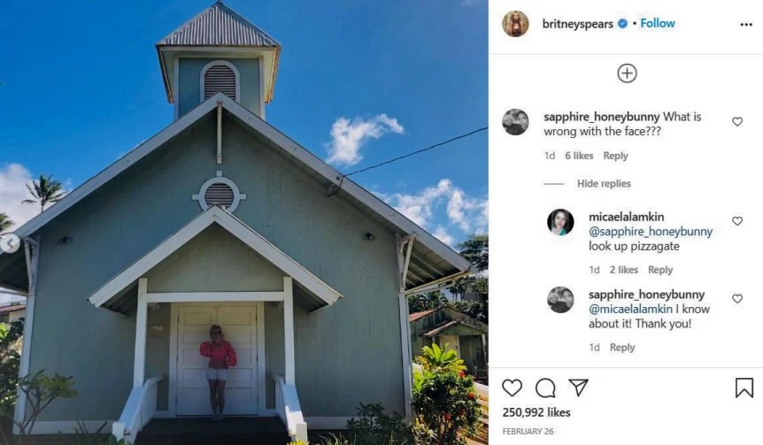Screen dimensions: 763x445
Task: Open the three-dot more options menu
Action: [x=746, y=24]
